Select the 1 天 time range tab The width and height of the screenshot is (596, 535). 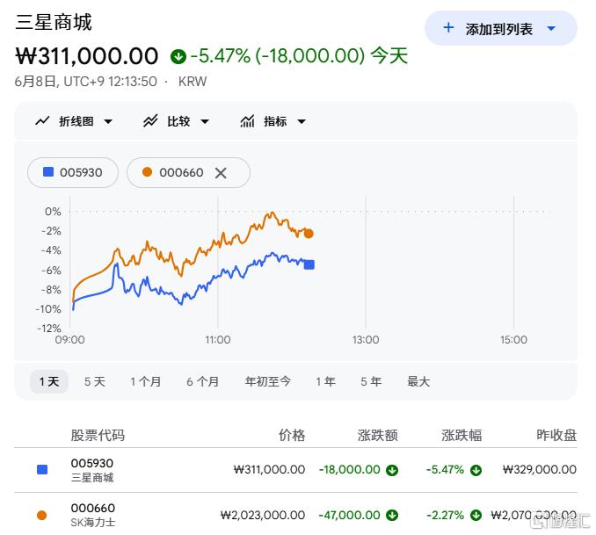tap(49, 381)
